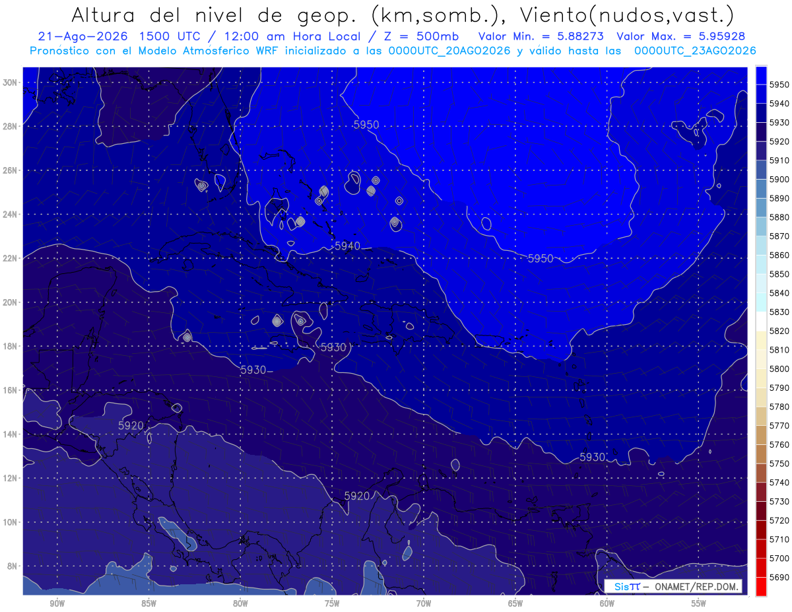Click legend dark red band between 5720 and 5730
Image resolution: width=792 pixels, height=612 pixels.
(x=761, y=510)
